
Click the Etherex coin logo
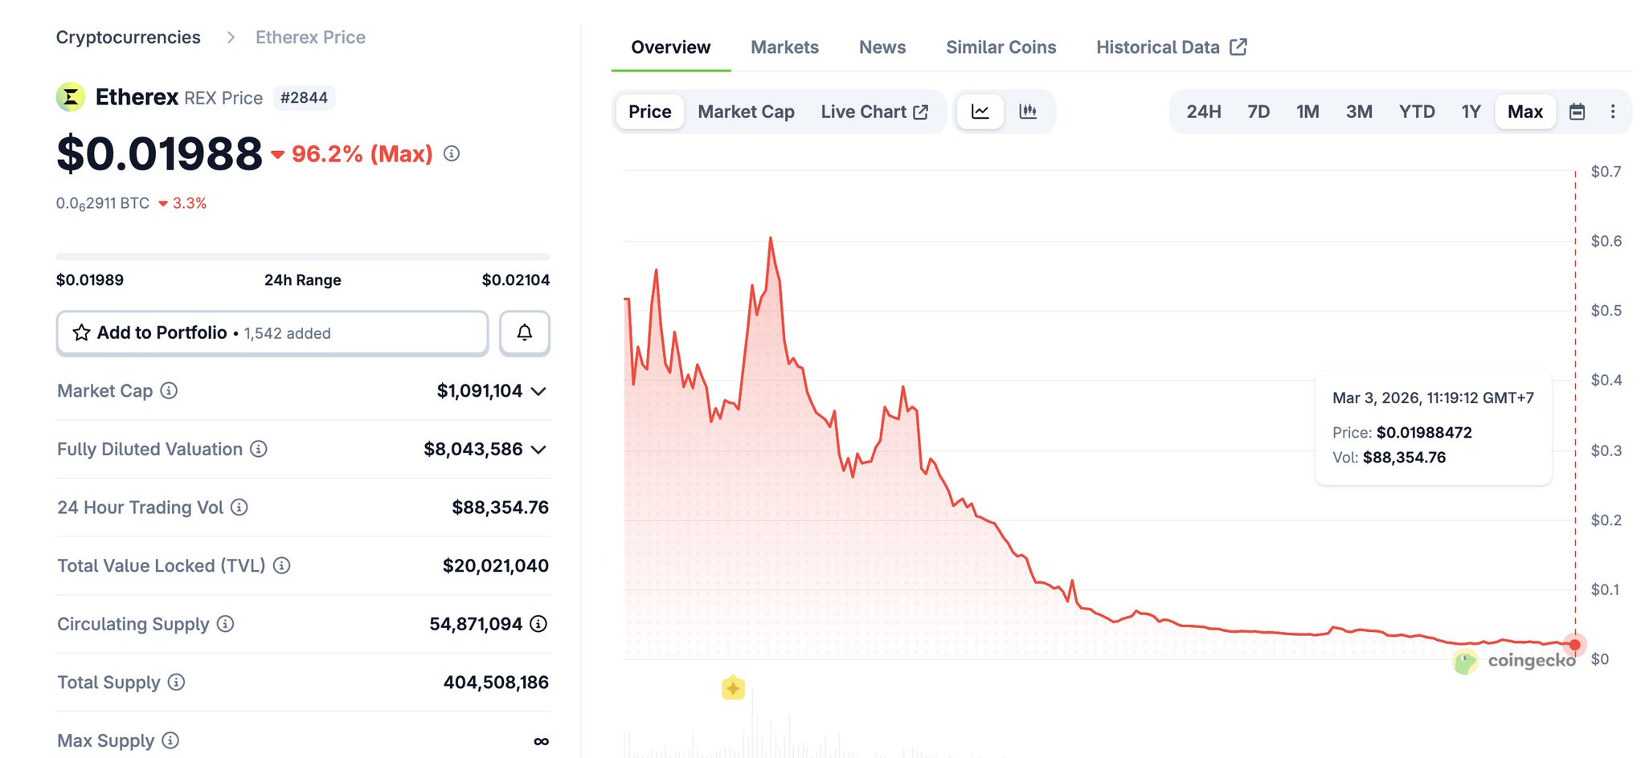[71, 98]
